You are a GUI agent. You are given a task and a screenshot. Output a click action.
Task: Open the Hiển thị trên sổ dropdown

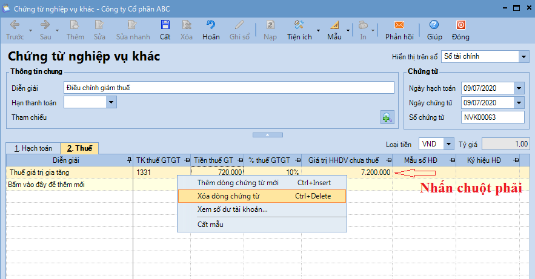(x=523, y=56)
